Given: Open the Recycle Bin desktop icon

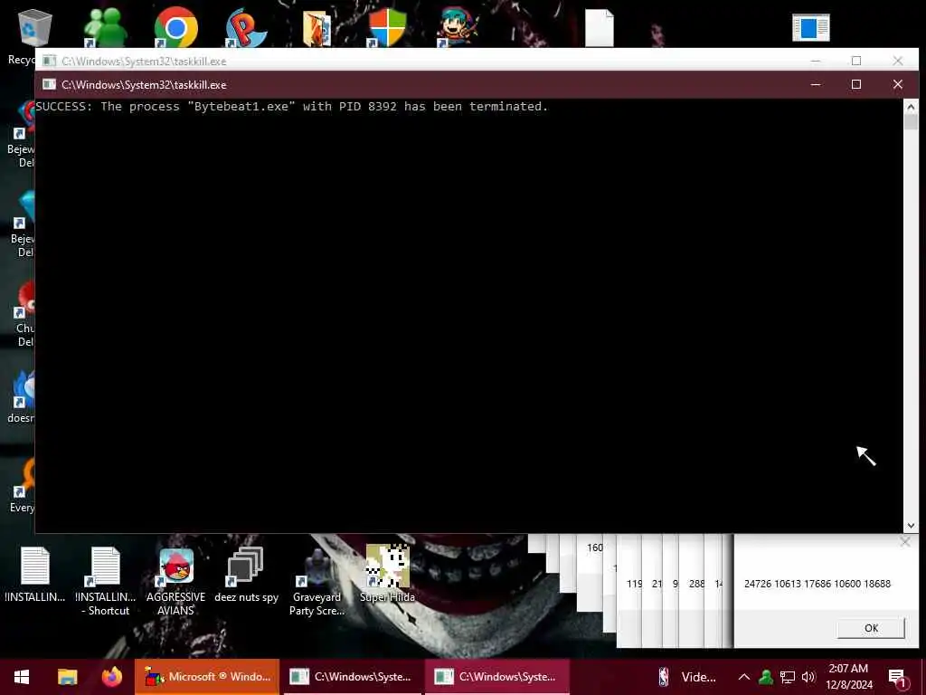Looking at the screenshot, I should point(34,27).
